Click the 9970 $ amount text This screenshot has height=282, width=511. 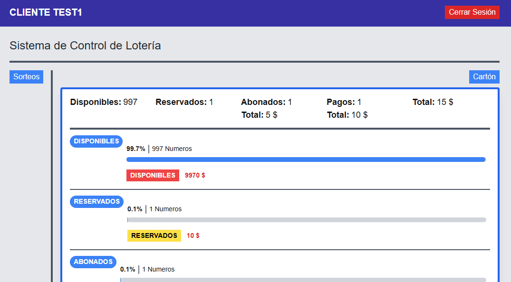point(195,175)
